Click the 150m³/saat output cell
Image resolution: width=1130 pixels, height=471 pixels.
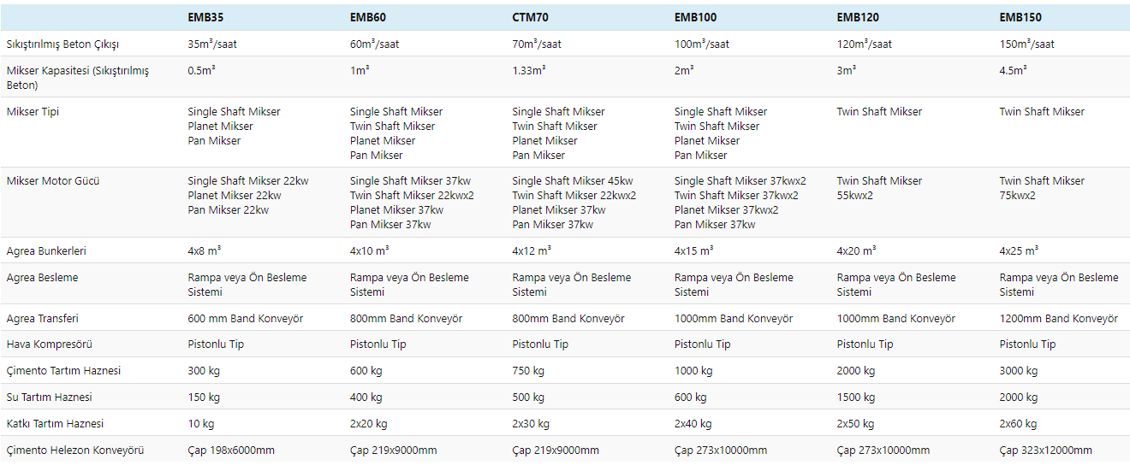coord(1026,44)
